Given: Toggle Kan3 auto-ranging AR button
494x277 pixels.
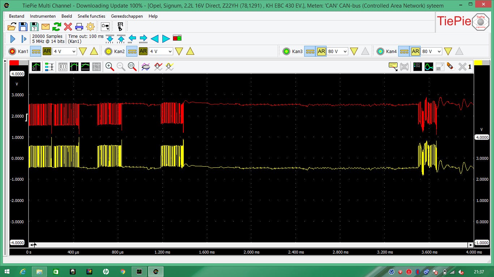Looking at the screenshot, I should (321, 51).
